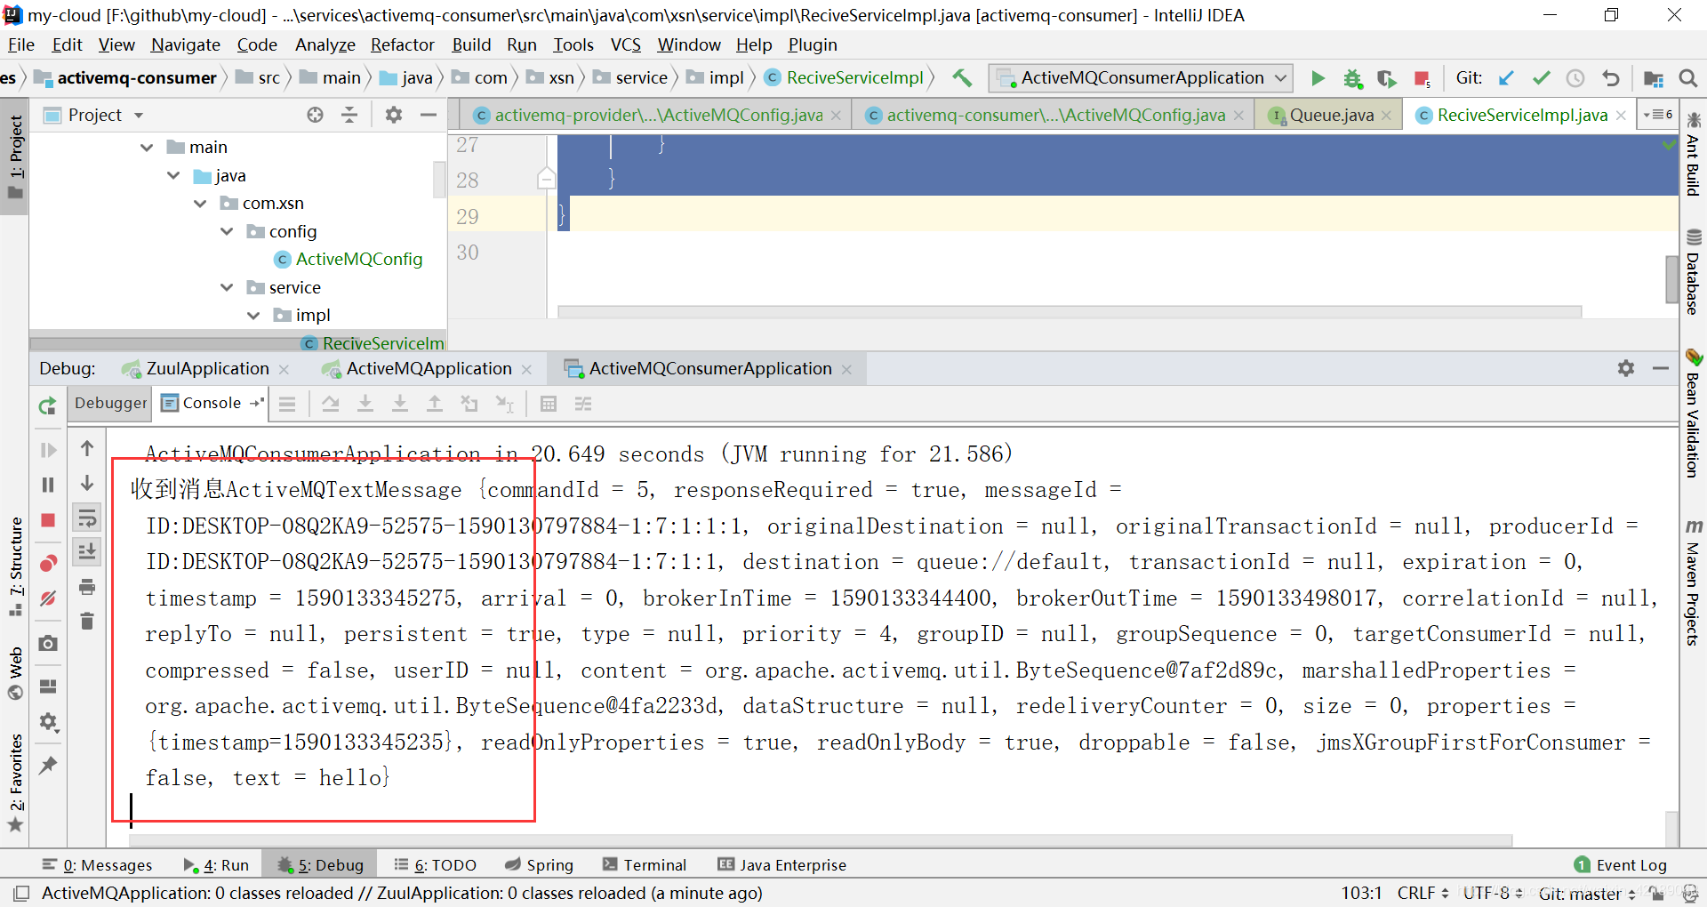Rerun debug session with the green arrow icon

click(48, 406)
